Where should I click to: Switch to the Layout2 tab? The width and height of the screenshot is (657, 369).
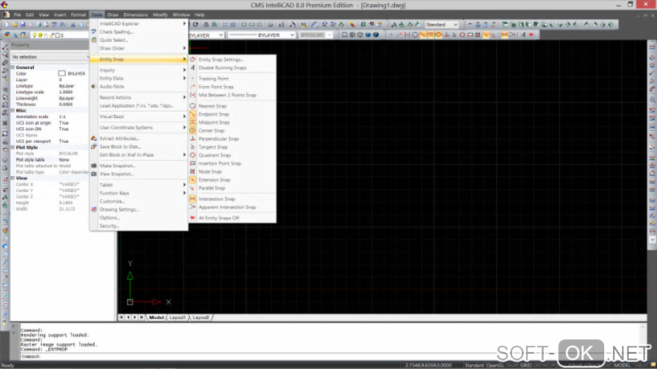[x=201, y=318]
